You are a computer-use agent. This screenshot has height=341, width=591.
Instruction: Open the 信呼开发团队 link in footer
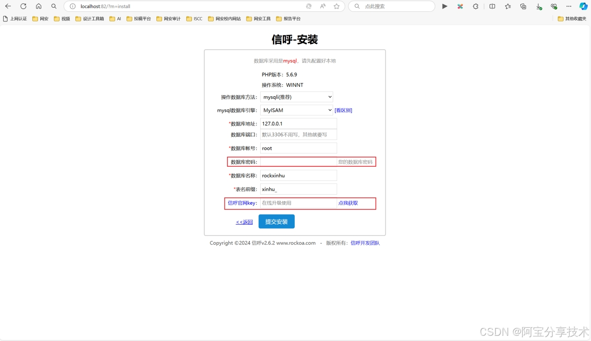pos(365,243)
